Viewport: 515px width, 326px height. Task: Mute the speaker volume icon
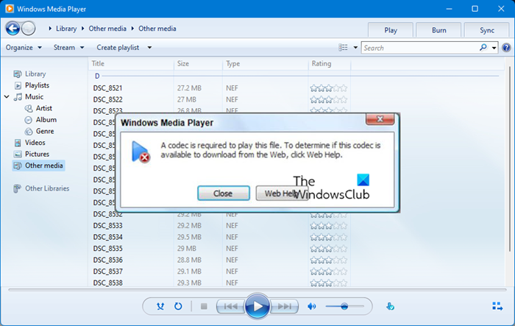tap(311, 306)
